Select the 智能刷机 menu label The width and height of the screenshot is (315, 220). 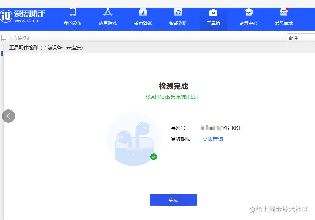point(178,23)
